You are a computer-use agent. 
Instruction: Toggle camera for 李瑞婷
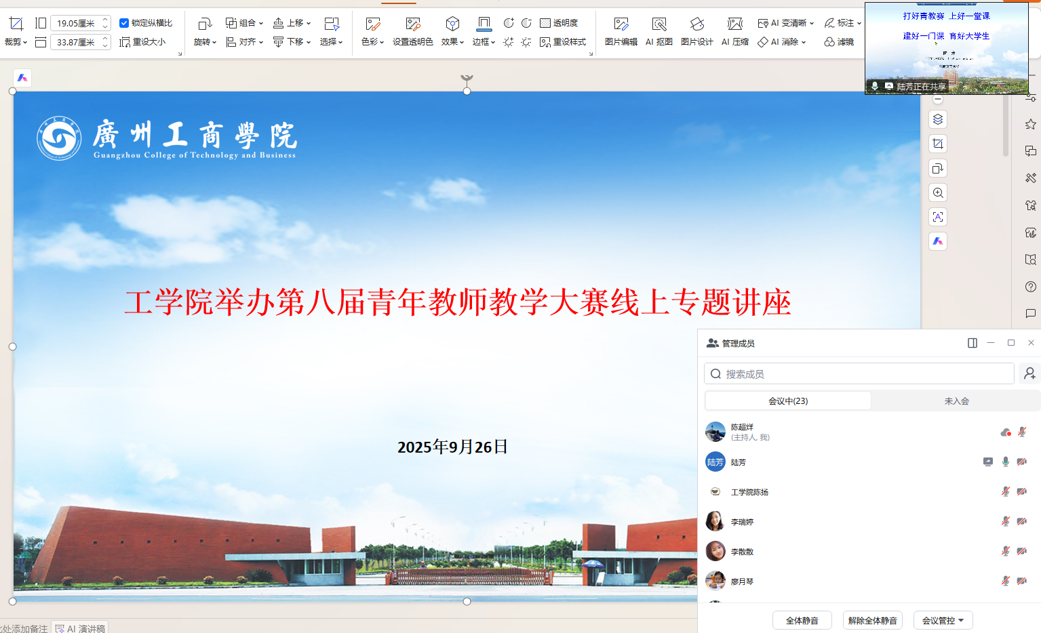[x=1021, y=522]
